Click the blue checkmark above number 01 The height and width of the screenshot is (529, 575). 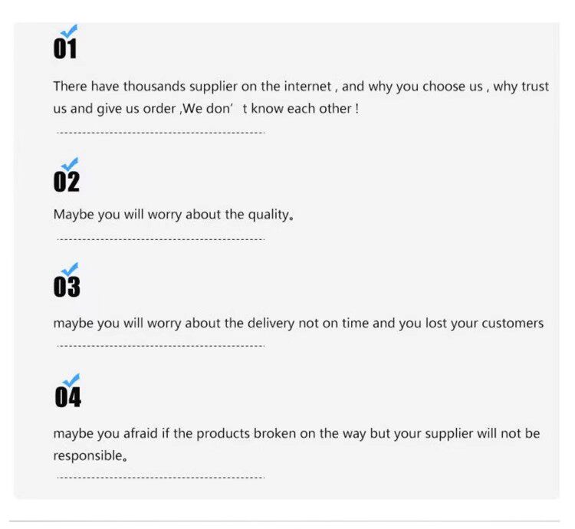click(70, 31)
